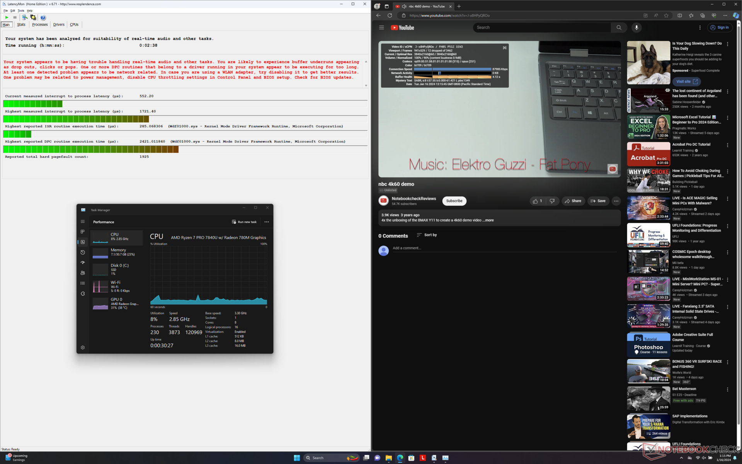Screen dimensions: 742x464
Task: Open the comments Sort by dropdown
Action: coord(427,235)
